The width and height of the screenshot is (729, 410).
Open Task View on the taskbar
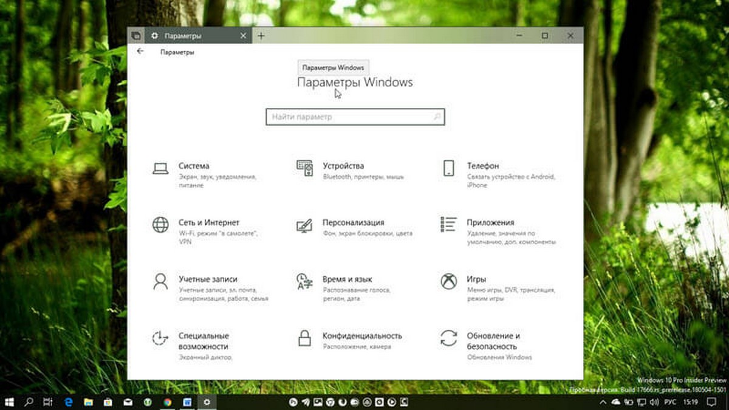(48, 402)
